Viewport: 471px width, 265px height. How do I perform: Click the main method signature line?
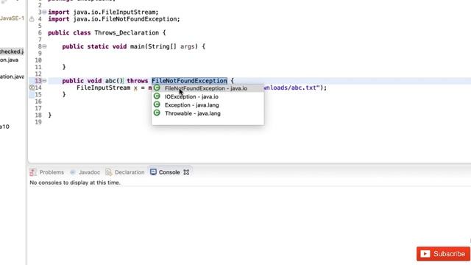[134, 46]
